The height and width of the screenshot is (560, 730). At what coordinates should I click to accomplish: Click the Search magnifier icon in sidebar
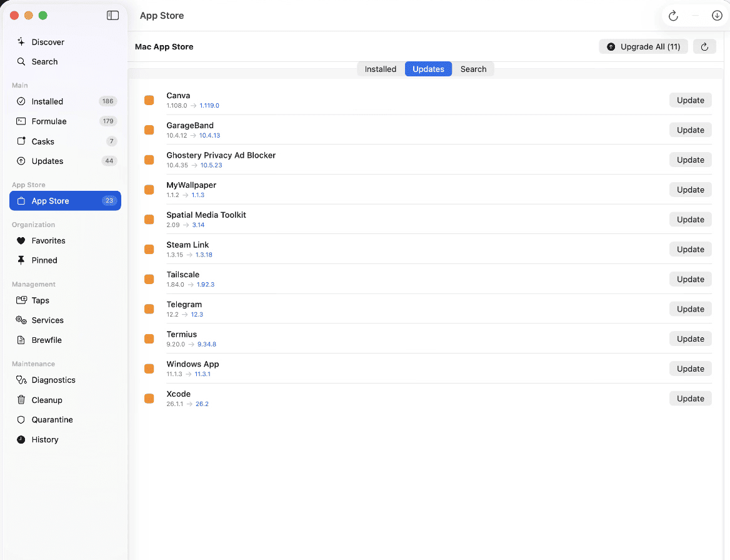(x=21, y=61)
